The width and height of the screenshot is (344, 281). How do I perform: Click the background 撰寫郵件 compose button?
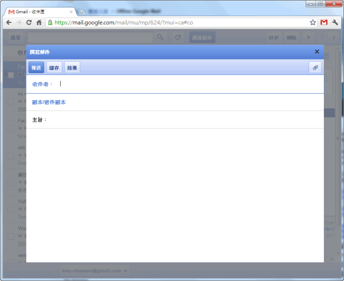(x=202, y=38)
